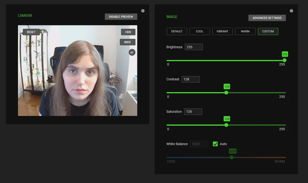Click the Contrast value input box
The width and height of the screenshot is (308, 183).
(191, 79)
